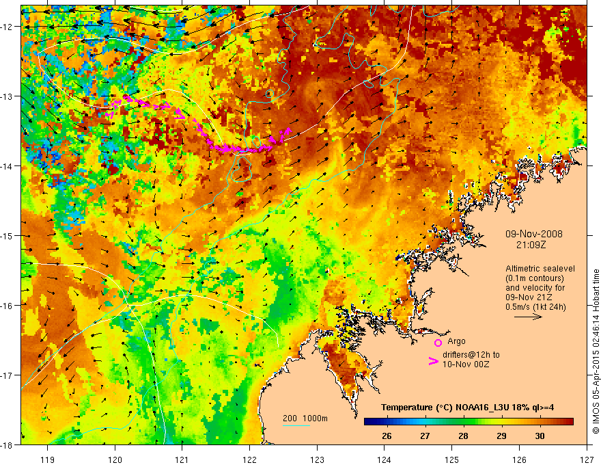This screenshot has width=601, height=465.
Task: Click color bar tick label 26
Action: (387, 436)
